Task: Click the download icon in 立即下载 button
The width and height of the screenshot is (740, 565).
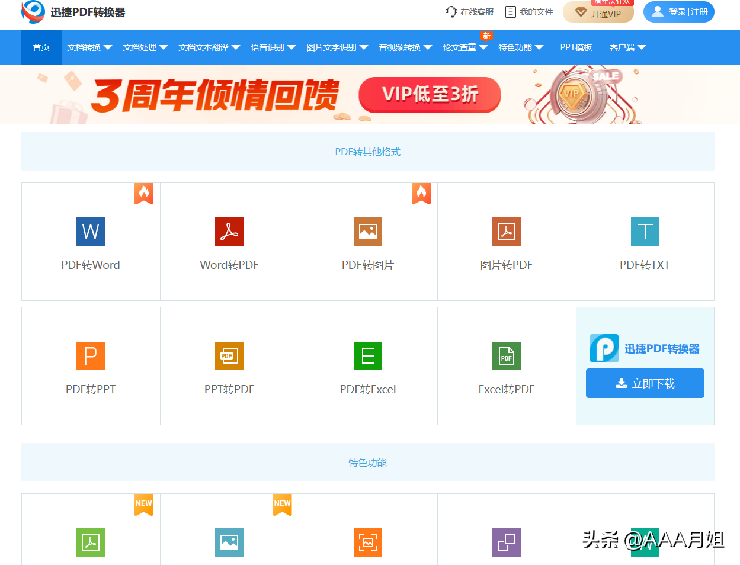Action: (622, 383)
